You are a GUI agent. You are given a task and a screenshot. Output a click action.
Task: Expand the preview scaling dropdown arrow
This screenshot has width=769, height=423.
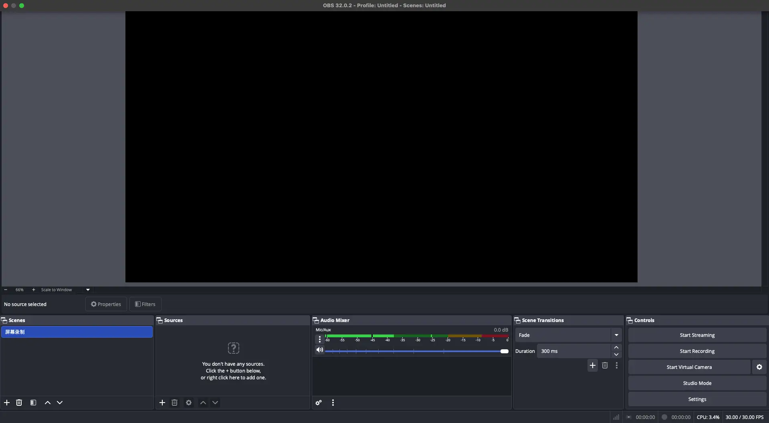pos(88,290)
